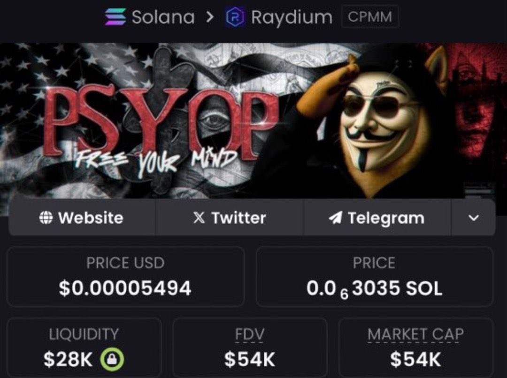Click the $28K liquidity value
Viewport: 507px width, 378px height.
pos(68,359)
